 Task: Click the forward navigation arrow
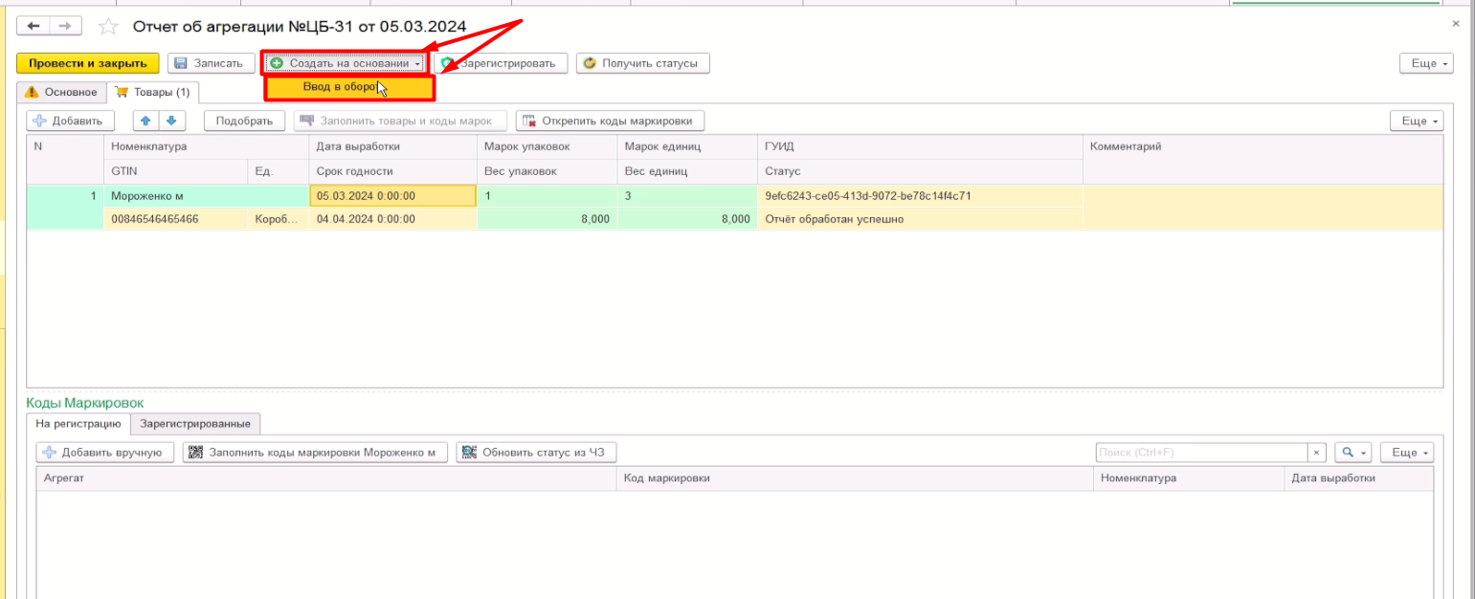pos(64,26)
